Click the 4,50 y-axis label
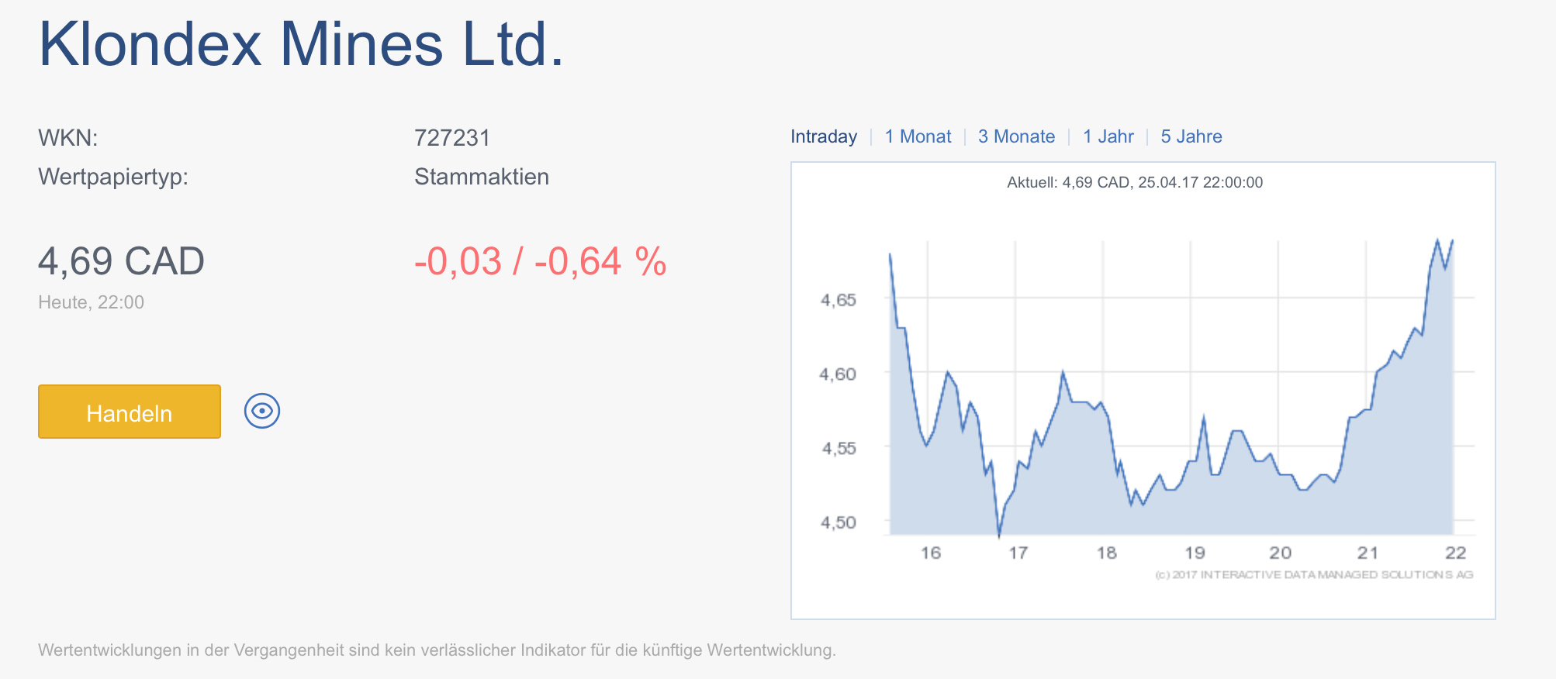This screenshot has height=679, width=1556. pos(838,522)
